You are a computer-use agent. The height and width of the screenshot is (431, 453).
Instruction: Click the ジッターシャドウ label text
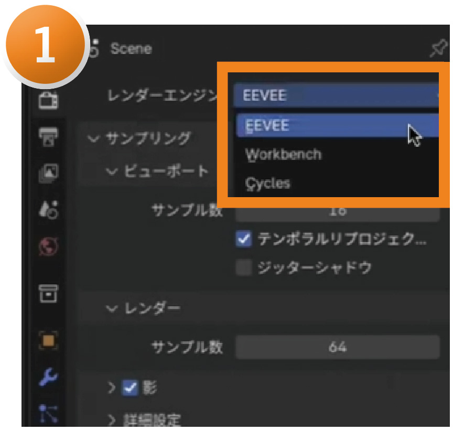[x=315, y=268]
